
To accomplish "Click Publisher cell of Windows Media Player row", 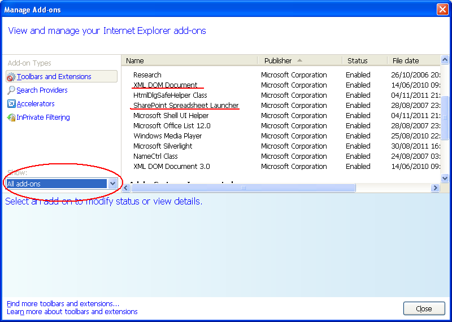I will [294, 136].
